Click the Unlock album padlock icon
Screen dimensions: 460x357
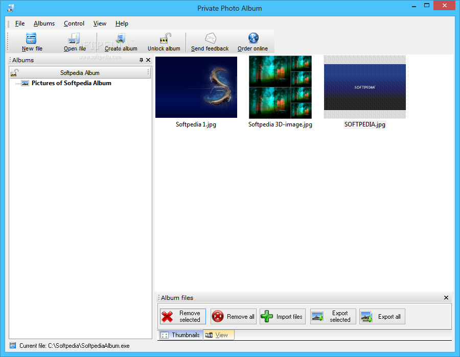click(165, 38)
